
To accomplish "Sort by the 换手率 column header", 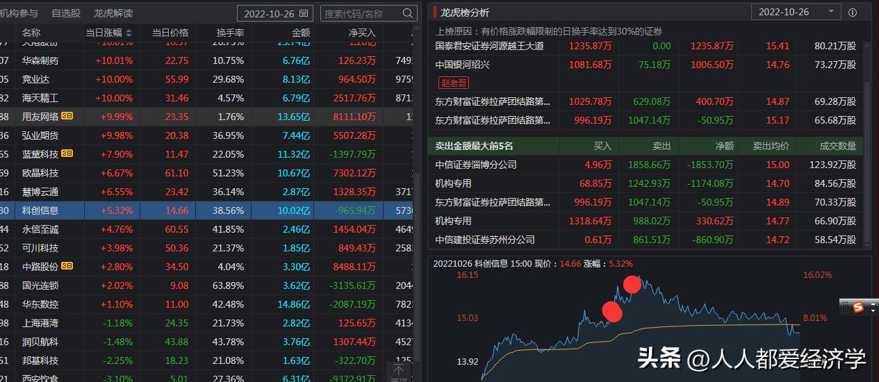I will coord(230,33).
